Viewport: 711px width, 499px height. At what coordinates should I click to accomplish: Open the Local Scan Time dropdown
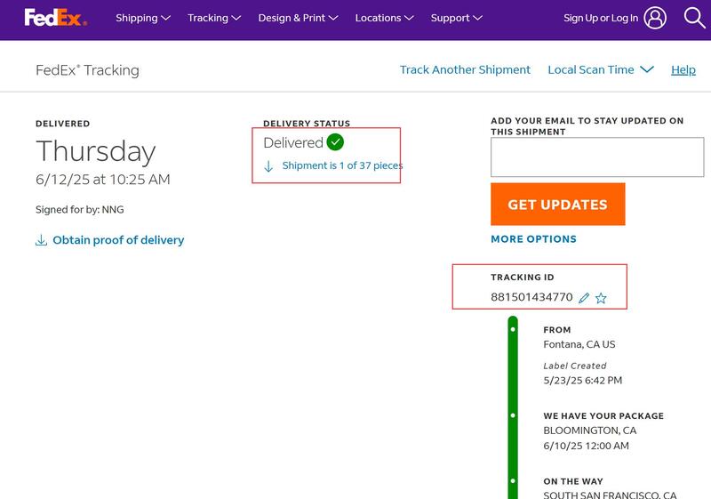601,69
